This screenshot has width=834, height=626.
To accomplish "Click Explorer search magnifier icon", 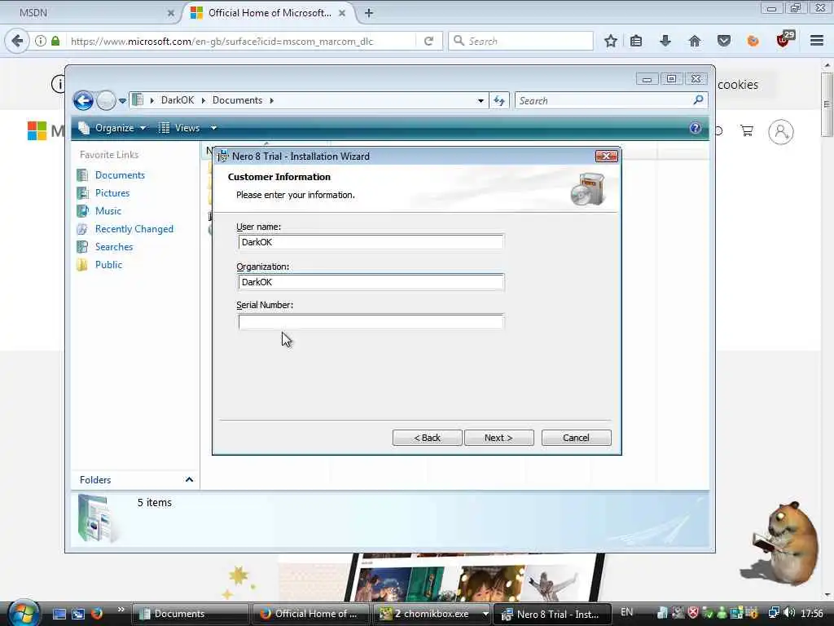I will click(x=698, y=100).
